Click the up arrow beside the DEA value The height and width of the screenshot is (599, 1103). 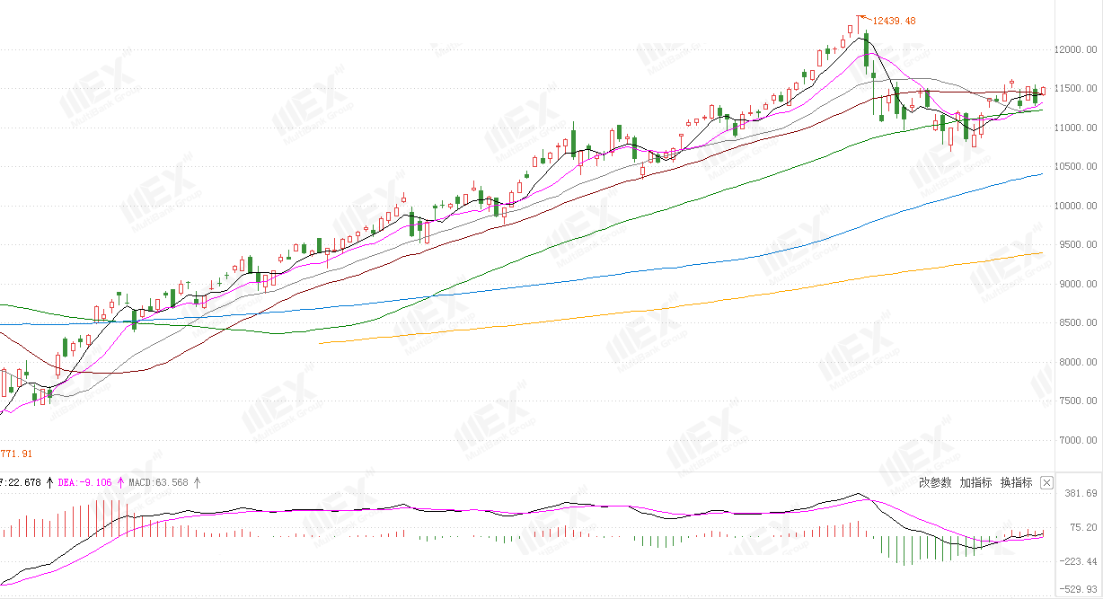[x=120, y=482]
